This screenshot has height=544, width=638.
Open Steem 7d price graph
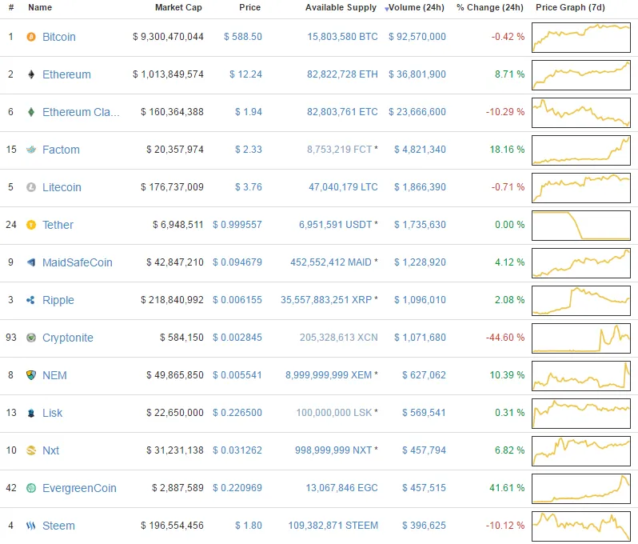pyautogui.click(x=581, y=526)
